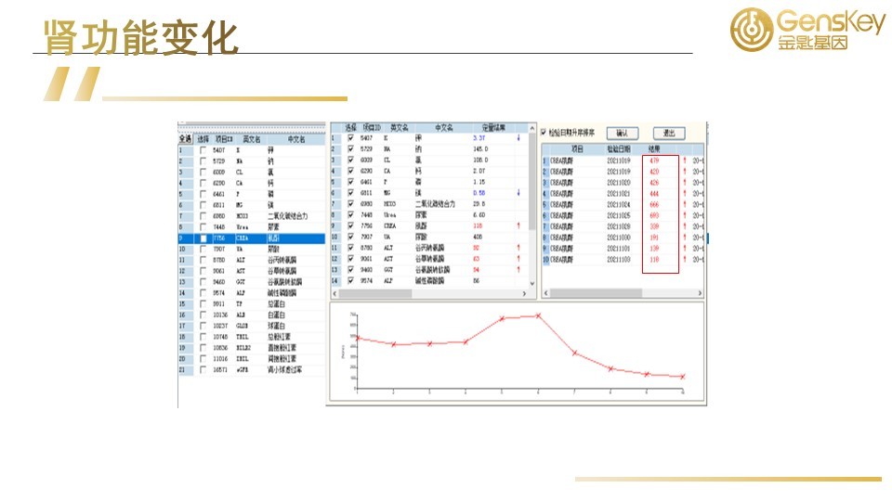Click the red high-flag arrow beside result 693
Screen dimensions: 892x501
[x=685, y=215]
